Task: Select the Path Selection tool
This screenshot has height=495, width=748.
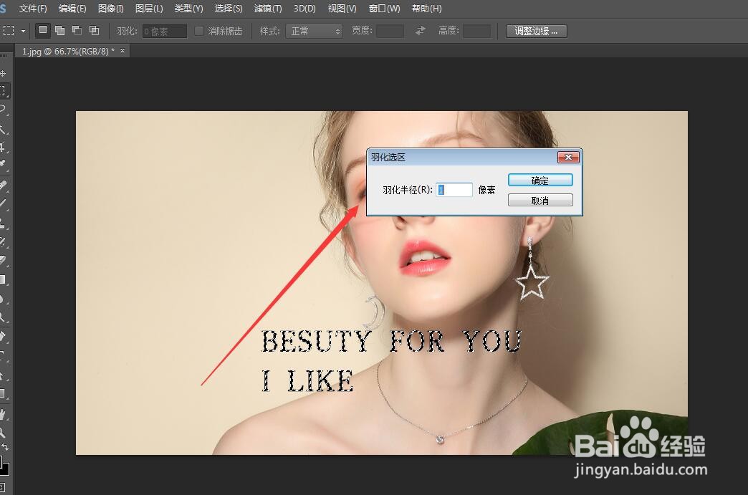Action: tap(3, 375)
